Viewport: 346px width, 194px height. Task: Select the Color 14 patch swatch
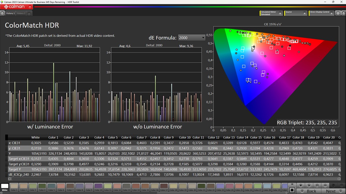click(x=136, y=187)
